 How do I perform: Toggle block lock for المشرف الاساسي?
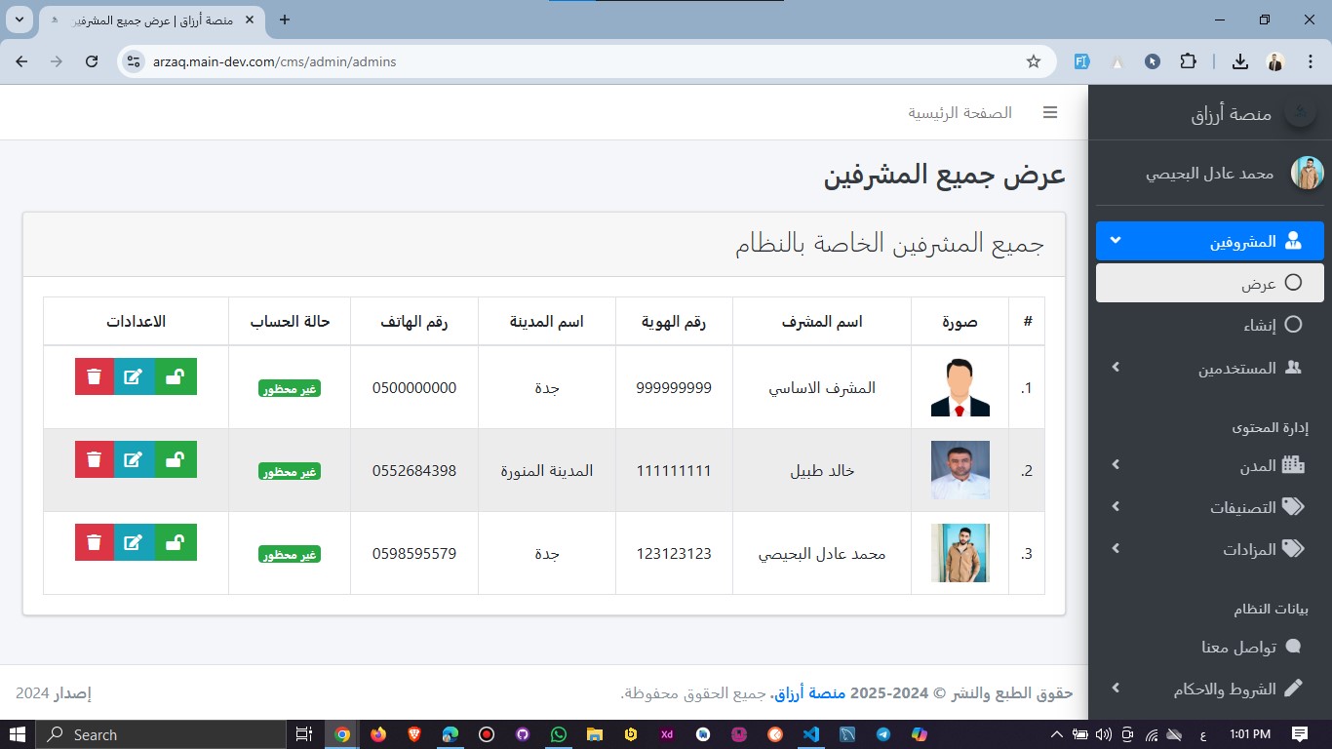coord(176,376)
